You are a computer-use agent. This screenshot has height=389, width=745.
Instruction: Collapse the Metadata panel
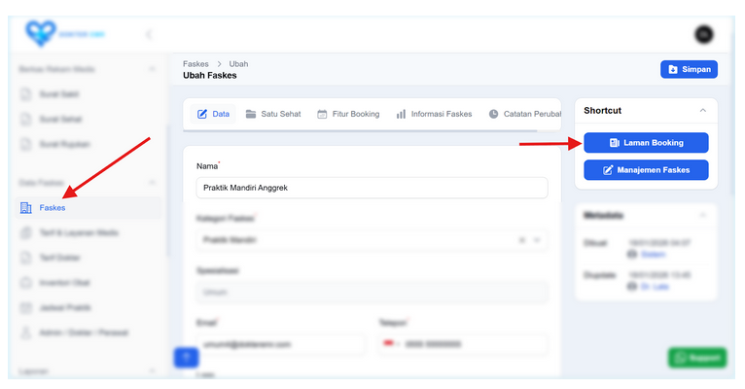click(703, 215)
